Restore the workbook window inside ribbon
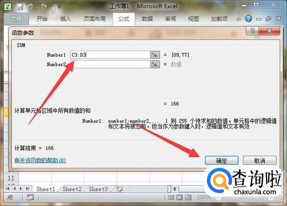The height and width of the screenshot is (206, 287). pos(268,19)
